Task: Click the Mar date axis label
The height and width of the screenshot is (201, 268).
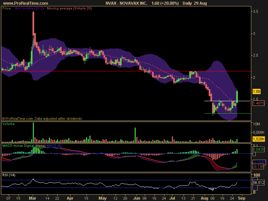Action: tap(32, 198)
